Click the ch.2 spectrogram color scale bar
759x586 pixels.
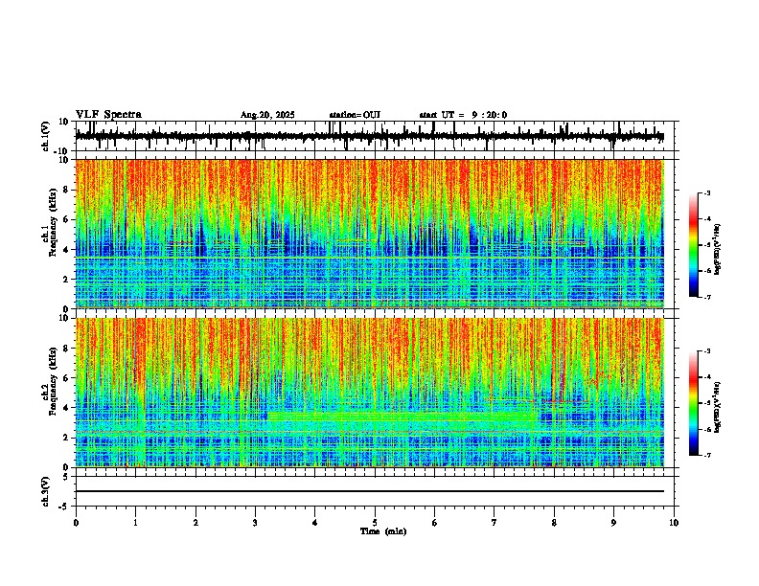pos(694,403)
